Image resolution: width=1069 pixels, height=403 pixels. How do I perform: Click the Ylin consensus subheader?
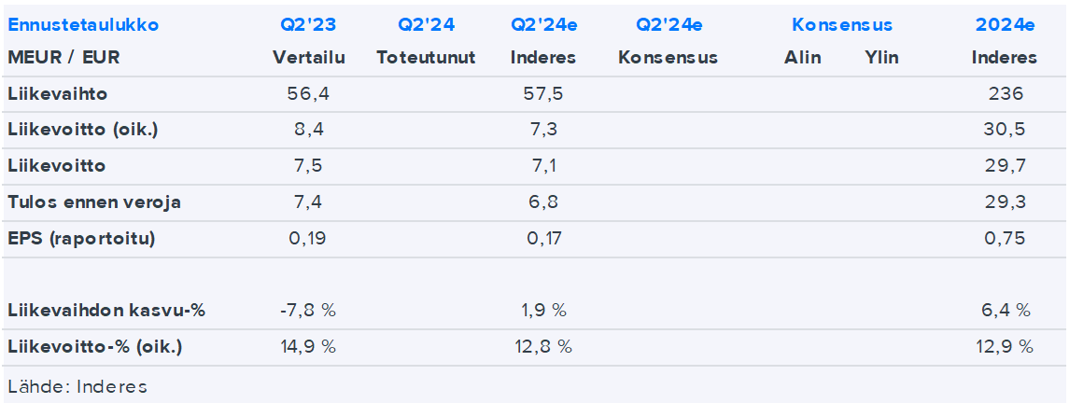(881, 58)
